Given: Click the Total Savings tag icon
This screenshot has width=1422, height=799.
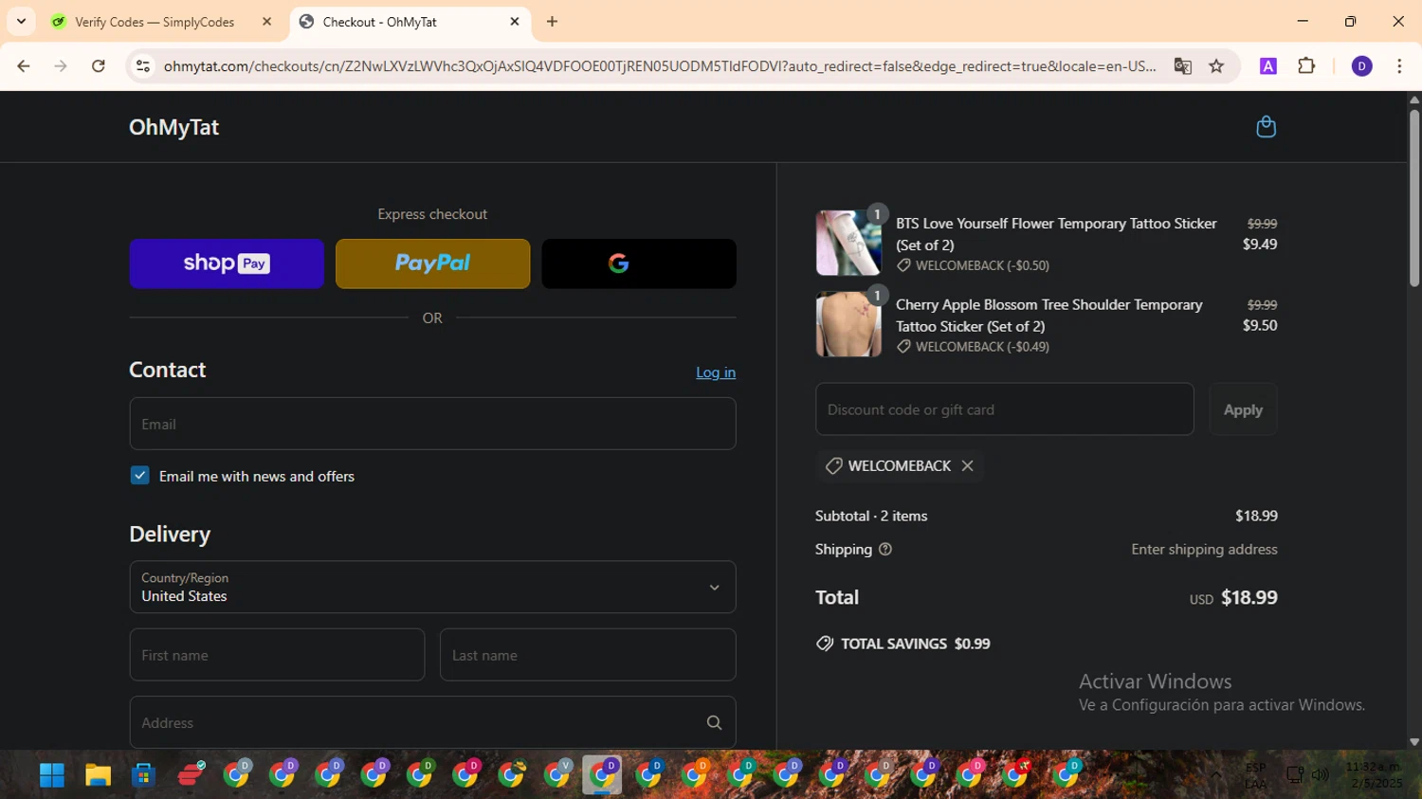Looking at the screenshot, I should click(x=825, y=644).
